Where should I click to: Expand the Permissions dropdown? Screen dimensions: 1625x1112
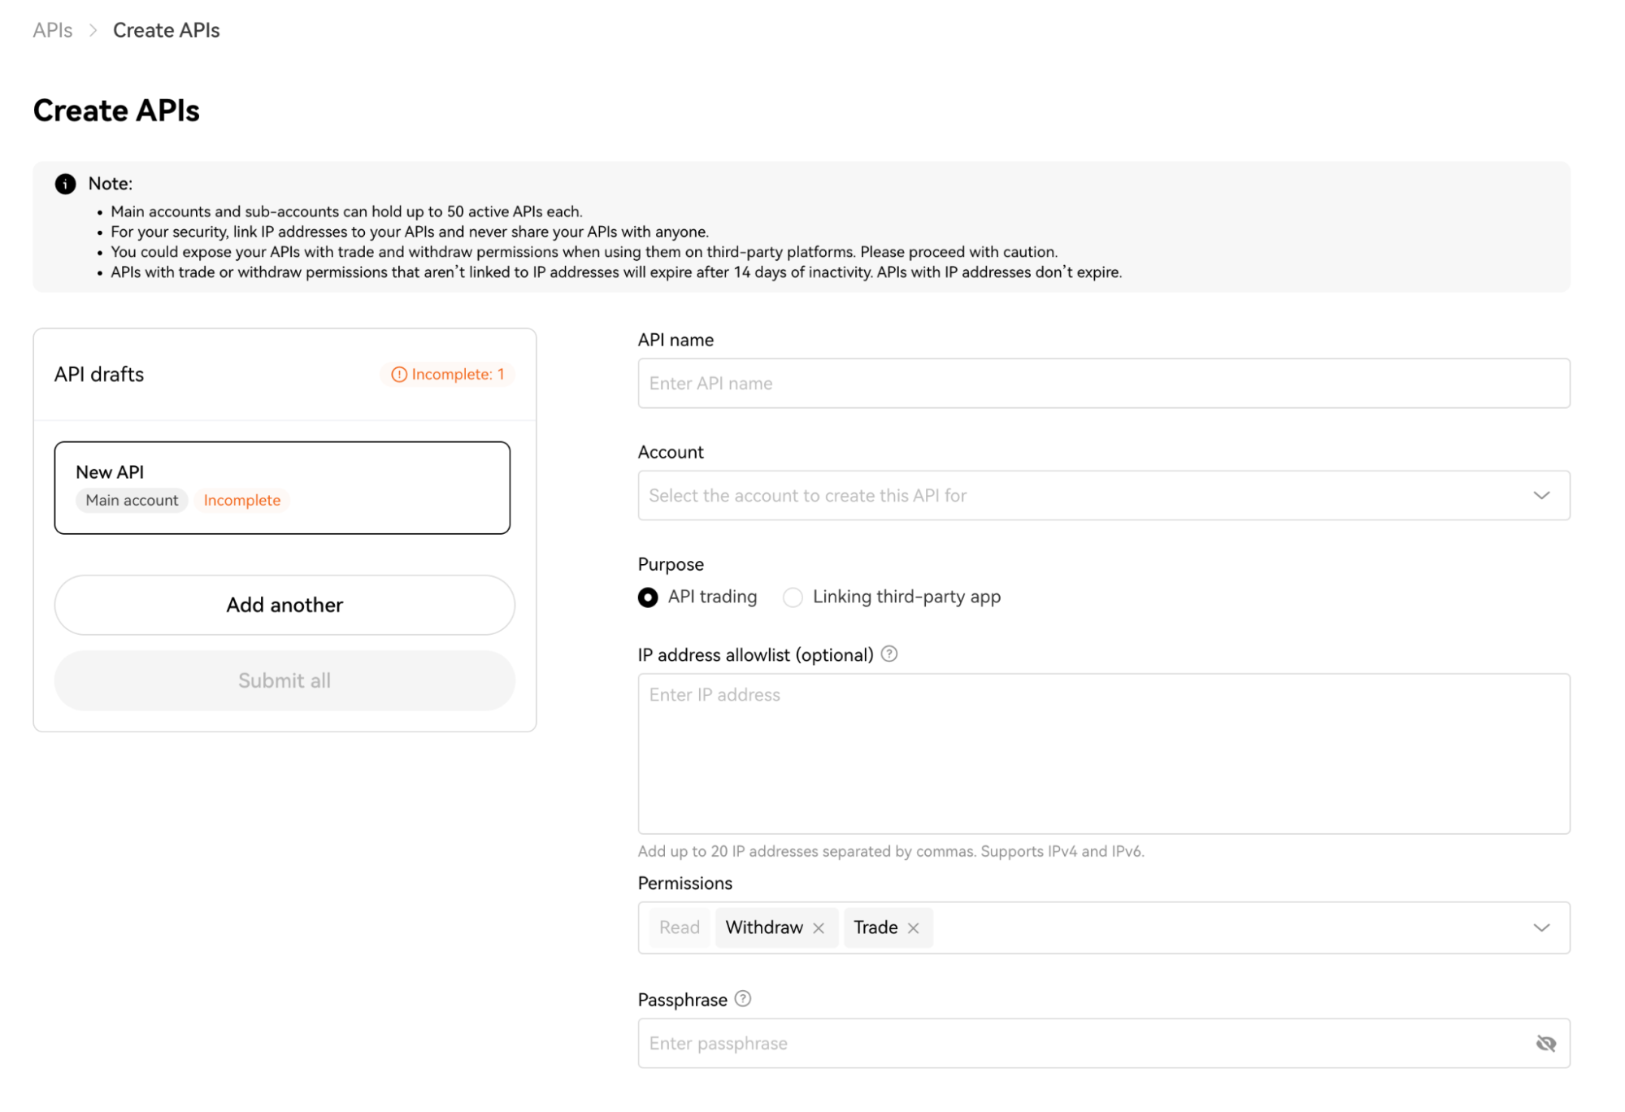pyautogui.click(x=1541, y=927)
